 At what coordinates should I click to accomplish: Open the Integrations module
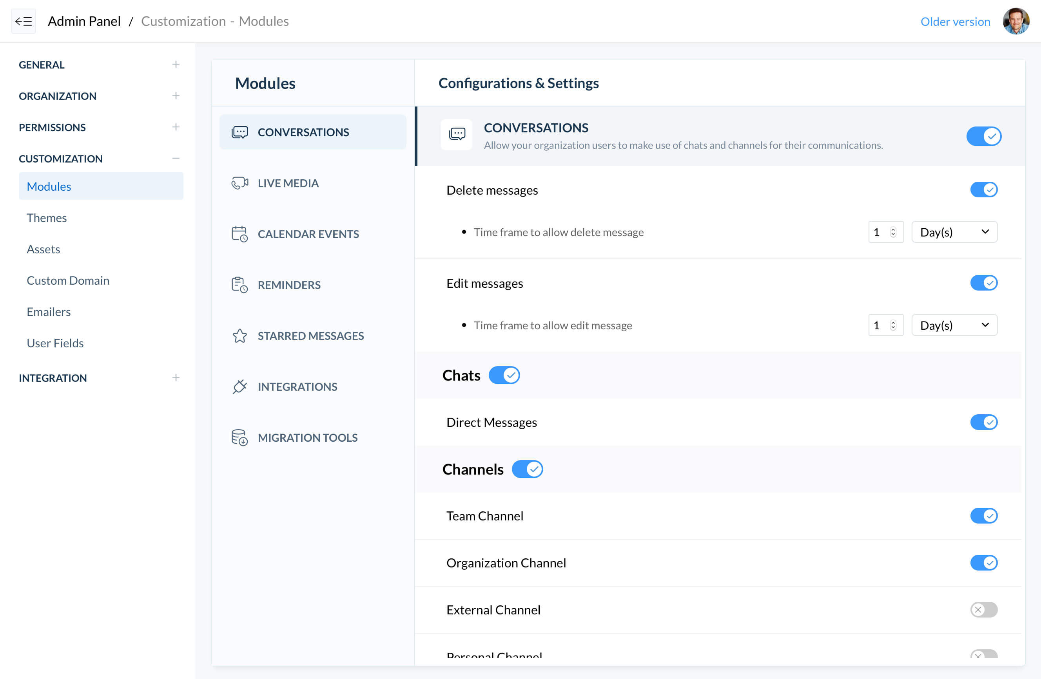click(x=298, y=386)
